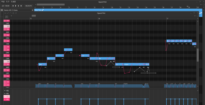Open the lyrics speech-bubble settings icon
The width and height of the screenshot is (205, 105).
coord(7,17)
